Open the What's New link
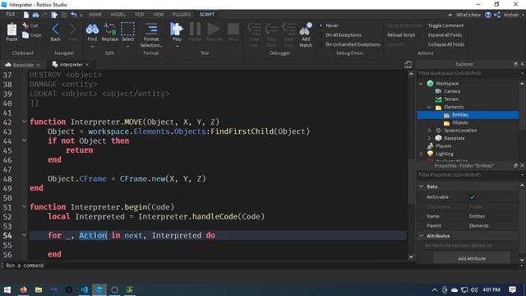This screenshot has height=296, width=526. (x=468, y=15)
